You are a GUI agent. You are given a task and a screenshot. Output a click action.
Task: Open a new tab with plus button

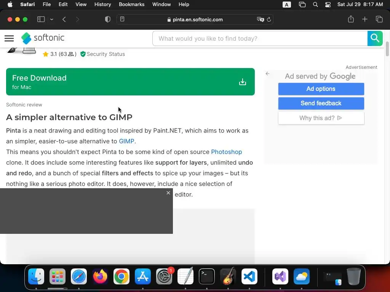(x=364, y=19)
